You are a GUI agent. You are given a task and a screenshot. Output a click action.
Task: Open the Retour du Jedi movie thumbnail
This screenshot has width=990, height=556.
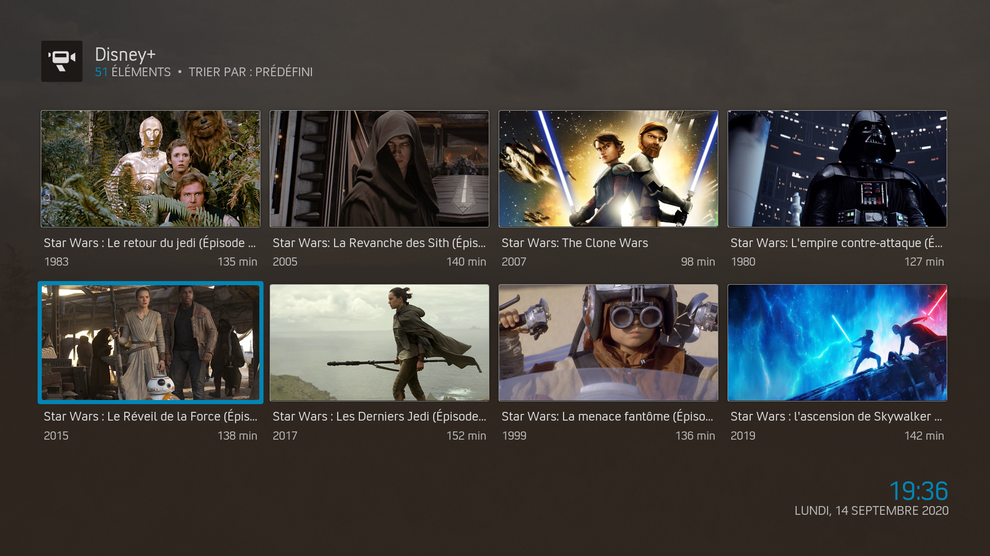pyautogui.click(x=151, y=169)
